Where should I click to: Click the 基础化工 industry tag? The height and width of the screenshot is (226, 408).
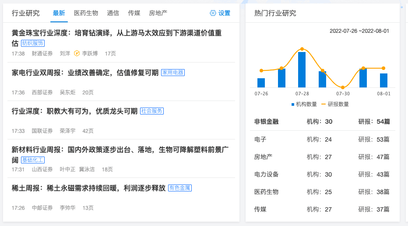33,160
